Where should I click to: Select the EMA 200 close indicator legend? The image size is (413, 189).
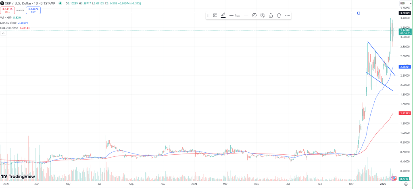[15, 28]
